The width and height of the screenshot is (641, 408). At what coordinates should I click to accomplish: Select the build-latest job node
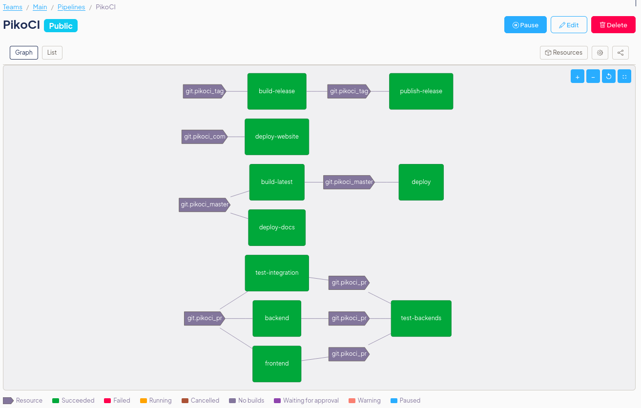[x=277, y=182]
